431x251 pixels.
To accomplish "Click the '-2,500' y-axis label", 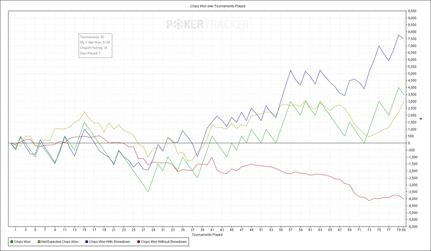I will pyautogui.click(x=413, y=178).
